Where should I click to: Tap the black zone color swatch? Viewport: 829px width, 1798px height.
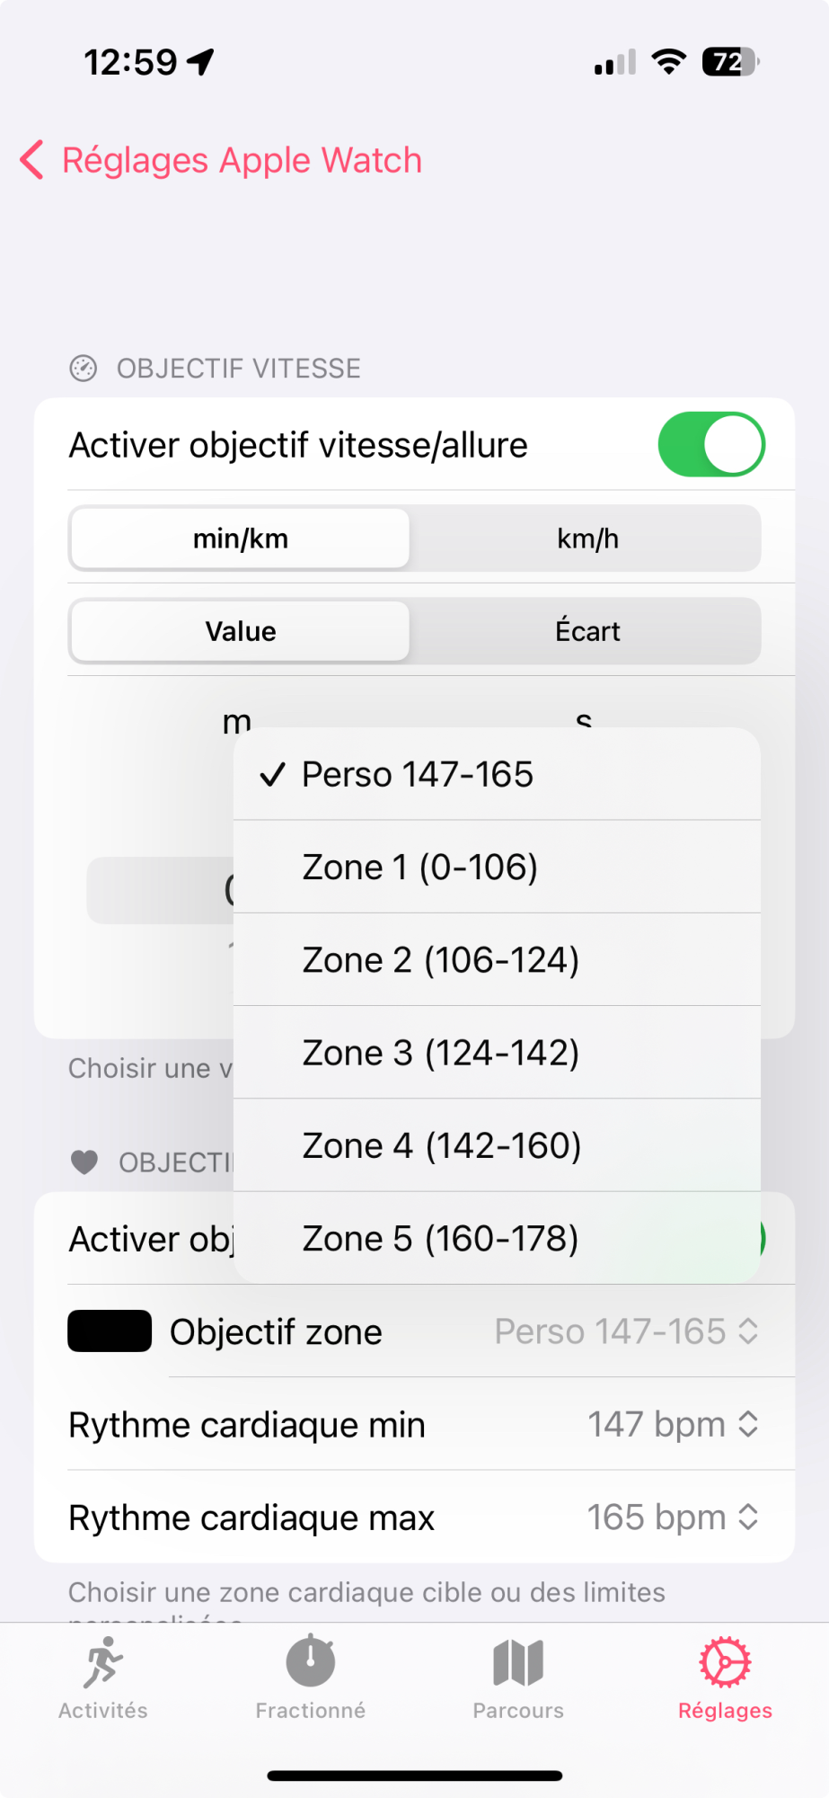110,1331
